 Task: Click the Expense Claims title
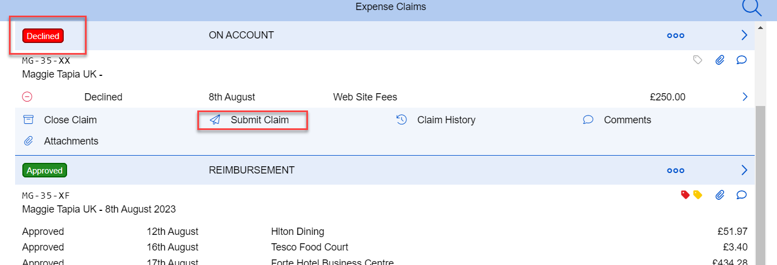coord(391,7)
